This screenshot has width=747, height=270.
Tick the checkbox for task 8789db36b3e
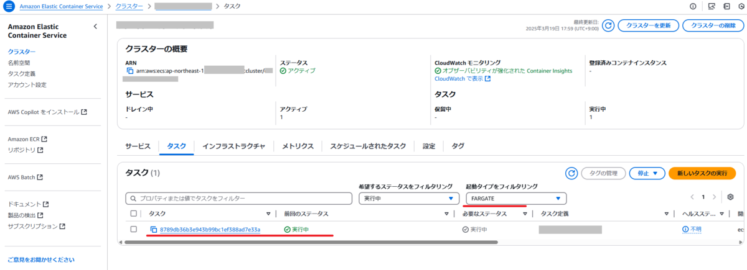tap(133, 230)
